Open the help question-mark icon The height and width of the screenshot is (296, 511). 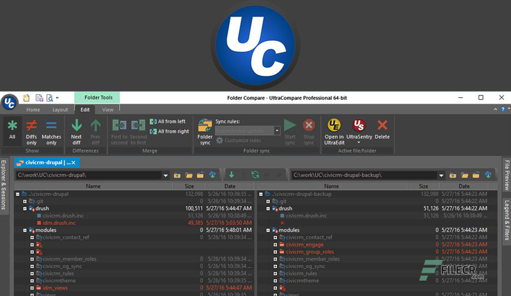coord(503,109)
